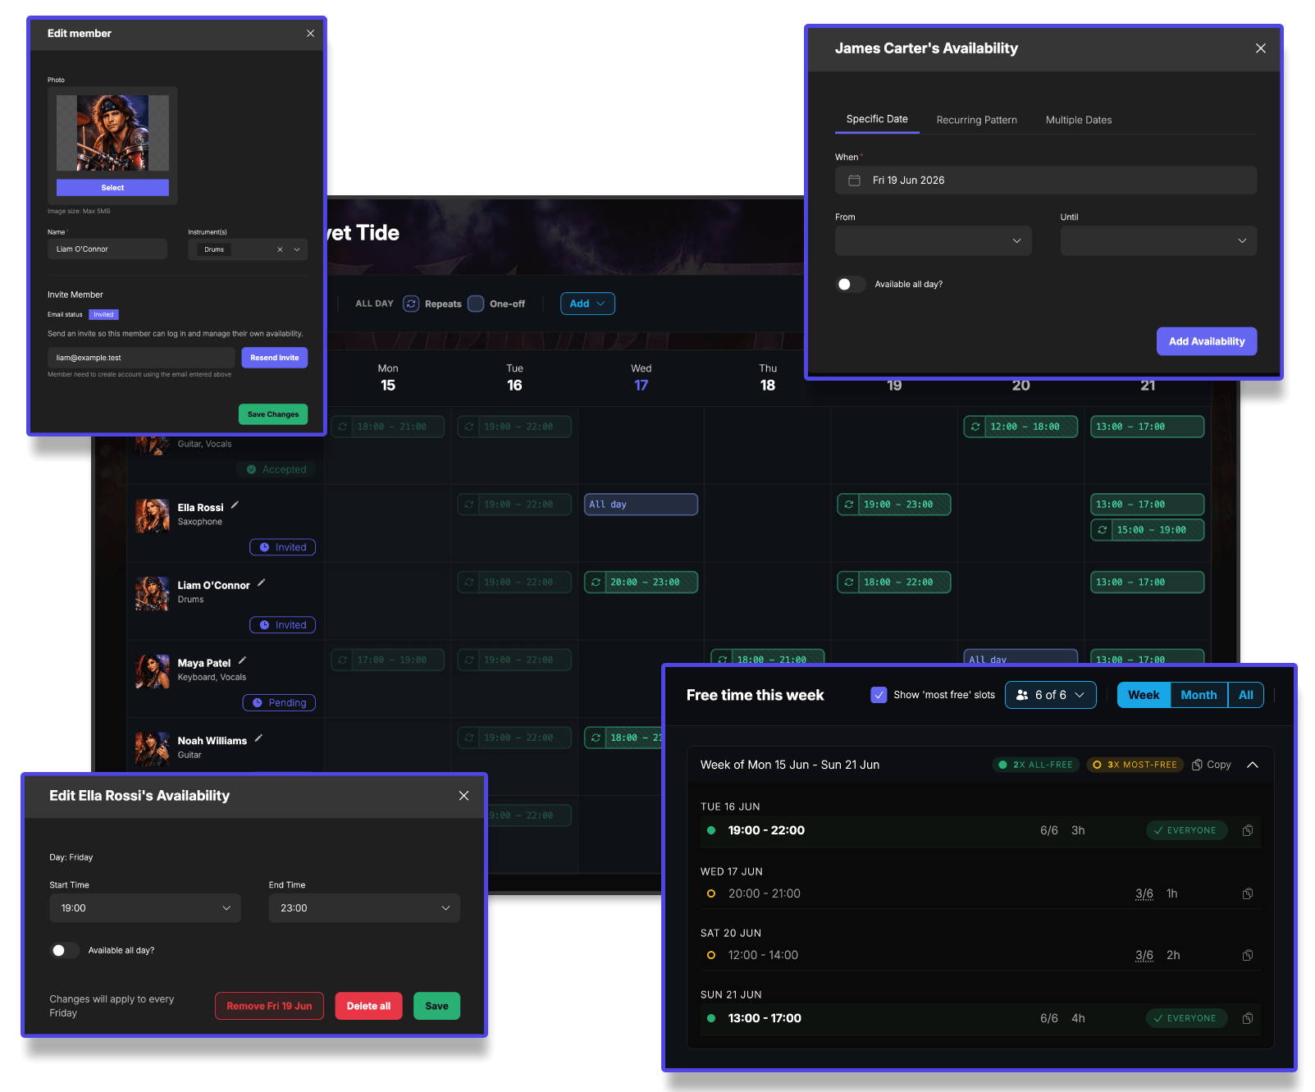Open the 6 of 6 members dropdown

pos(1051,695)
